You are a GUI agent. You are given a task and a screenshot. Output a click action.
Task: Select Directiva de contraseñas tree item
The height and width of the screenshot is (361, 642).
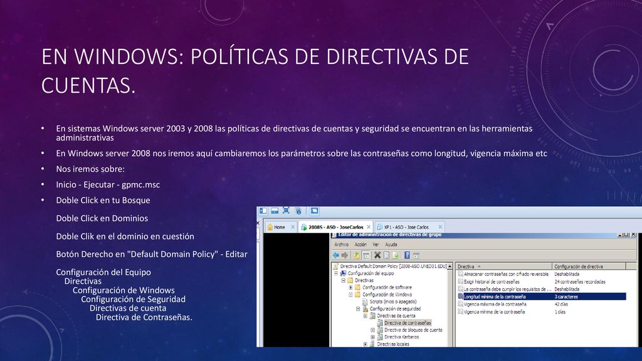coord(408,323)
